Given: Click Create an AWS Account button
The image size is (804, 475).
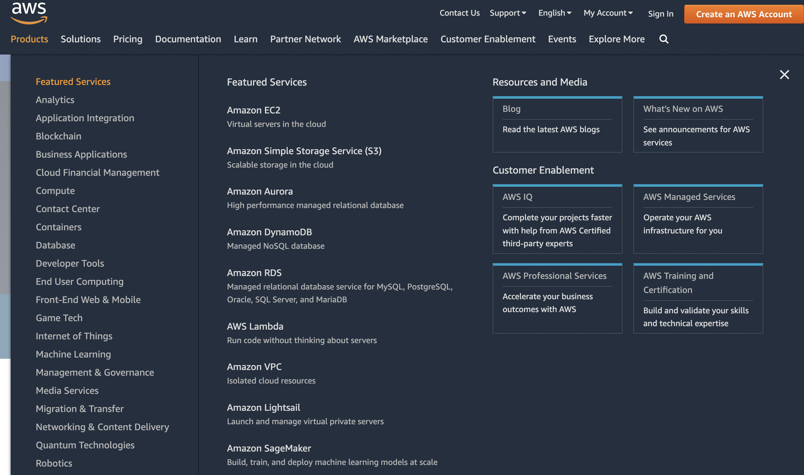Looking at the screenshot, I should (x=743, y=14).
